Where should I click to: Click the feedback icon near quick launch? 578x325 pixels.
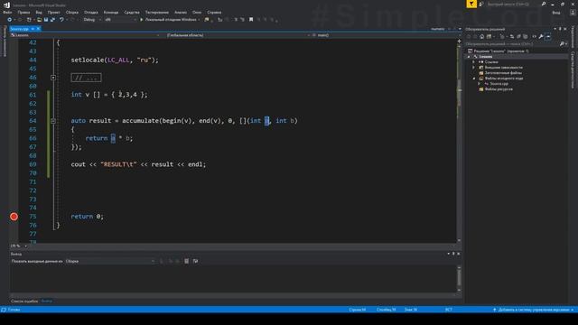tap(481, 4)
